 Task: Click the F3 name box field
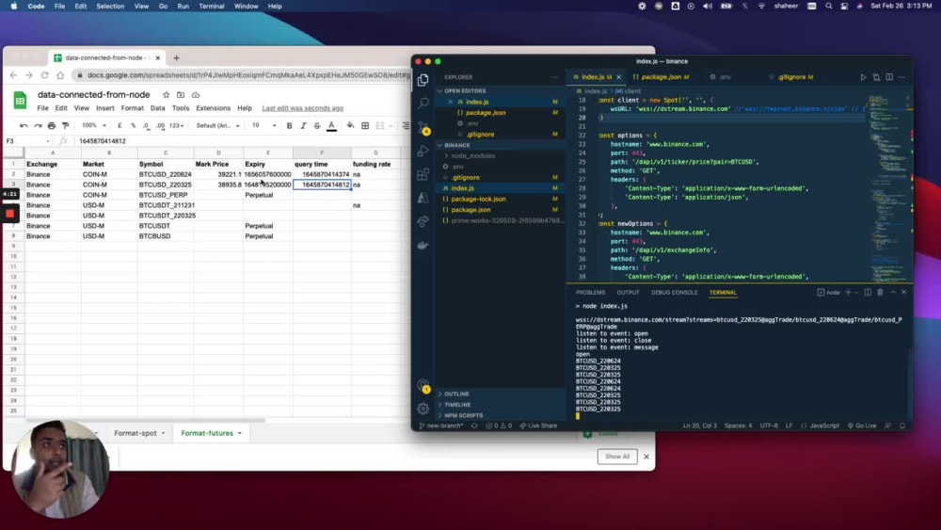(x=27, y=141)
